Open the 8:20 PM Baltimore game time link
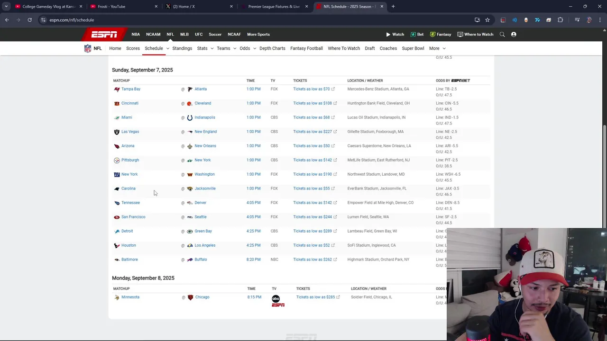607x341 pixels. [x=253, y=260]
